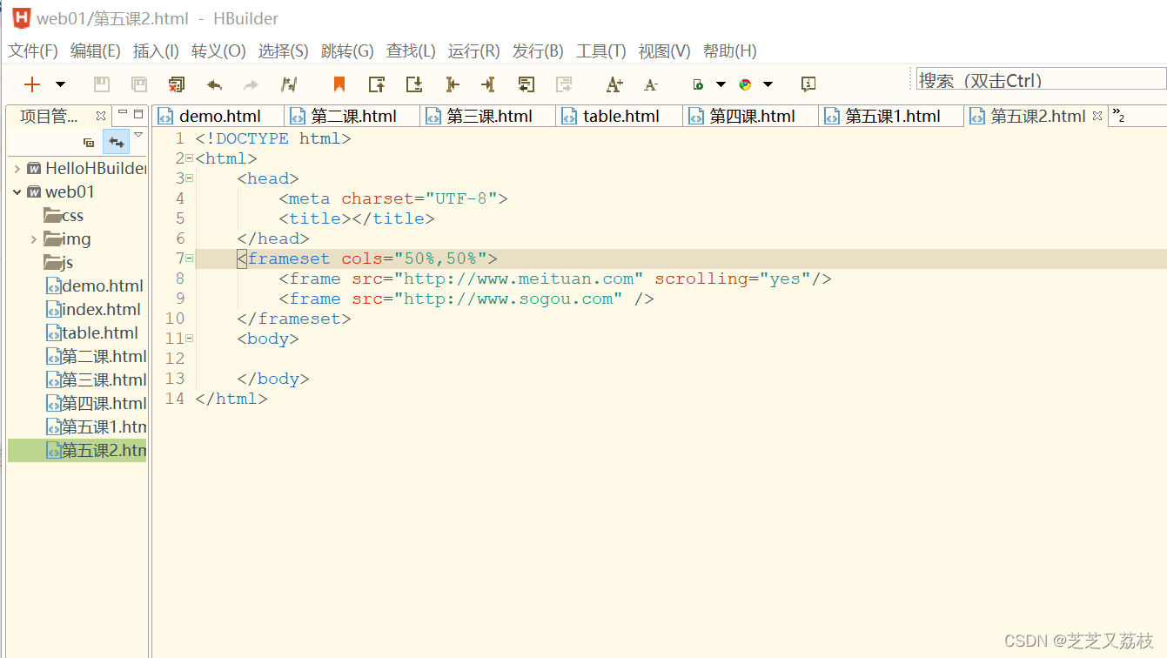Click the Undo arrow toolbar icon

point(214,84)
